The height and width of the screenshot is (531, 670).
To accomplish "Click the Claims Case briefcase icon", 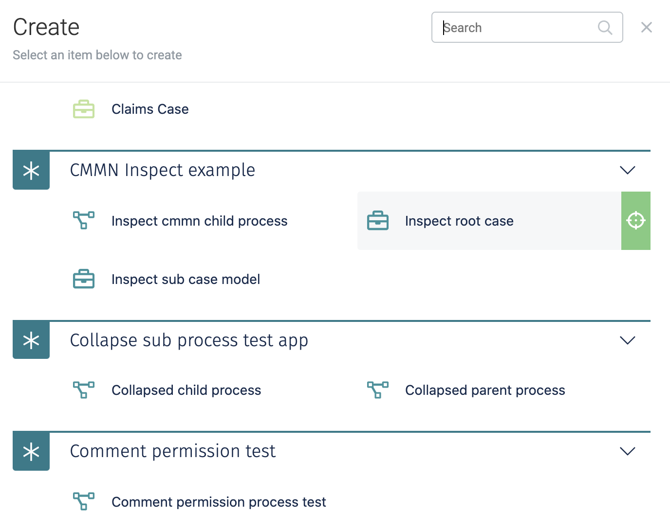I will (83, 109).
